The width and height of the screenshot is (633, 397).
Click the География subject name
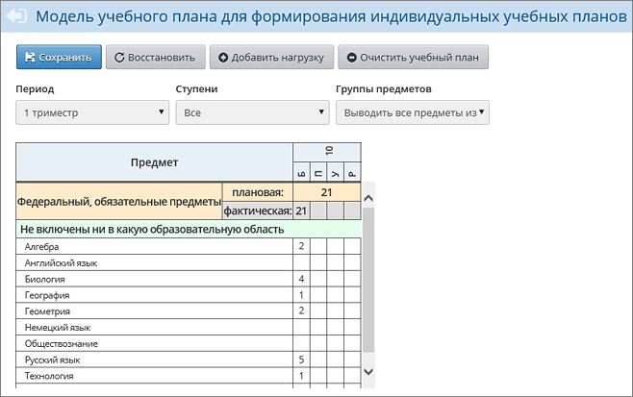tap(47, 295)
